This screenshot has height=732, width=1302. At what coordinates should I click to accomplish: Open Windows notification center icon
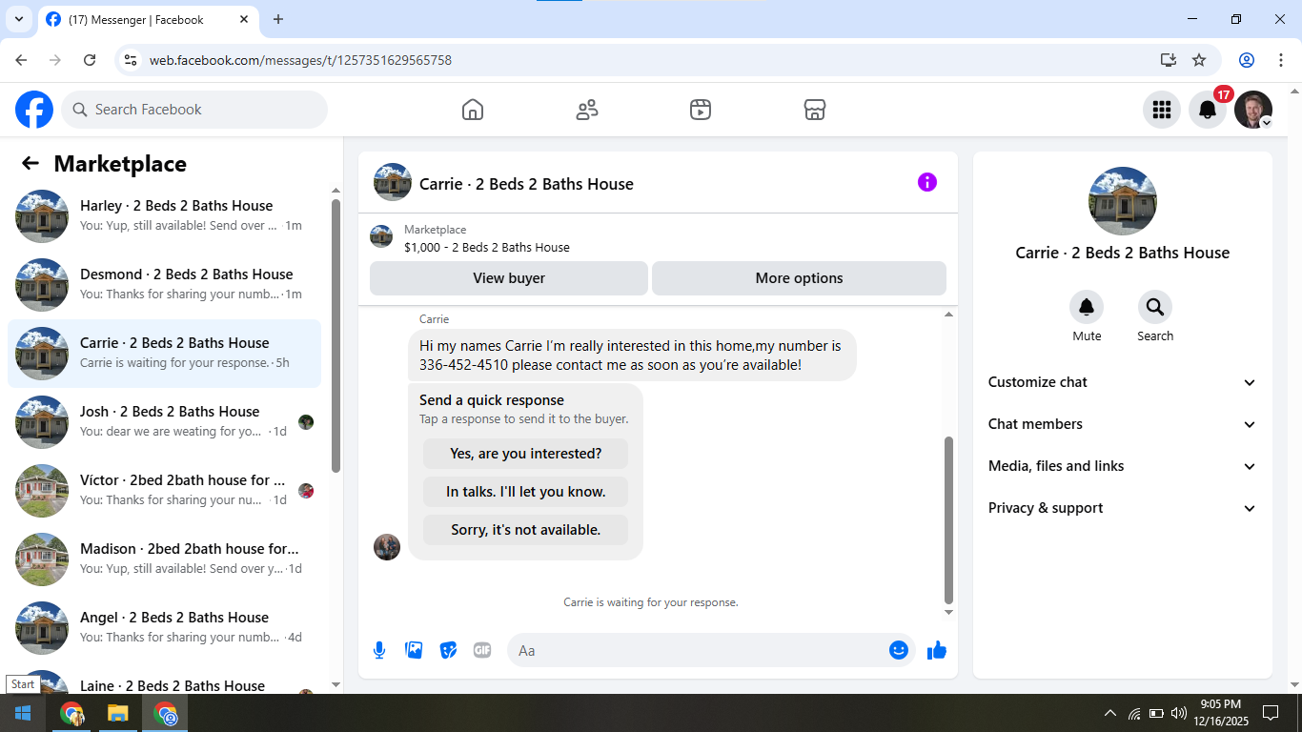point(1270,713)
